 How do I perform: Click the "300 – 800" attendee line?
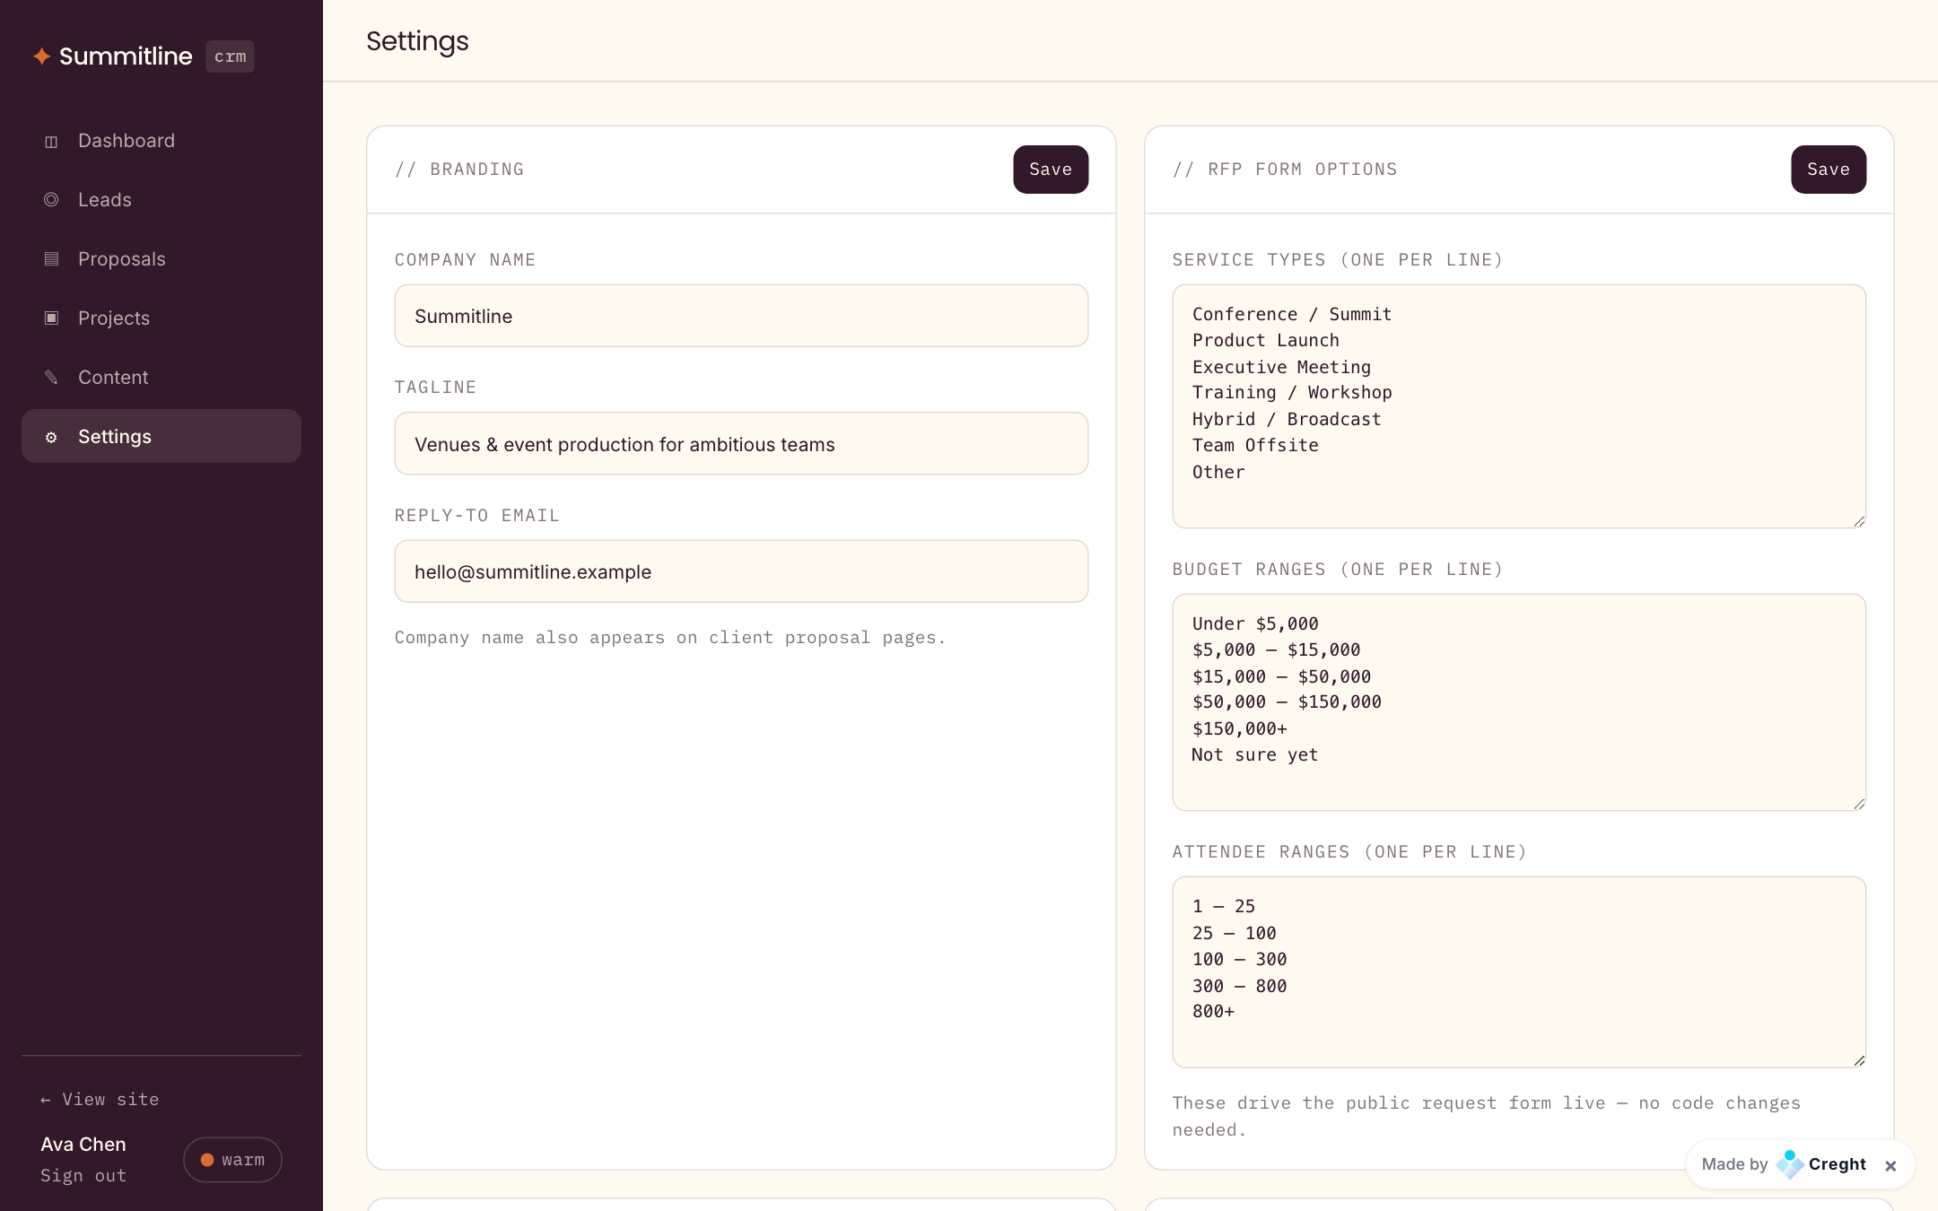[x=1240, y=987]
